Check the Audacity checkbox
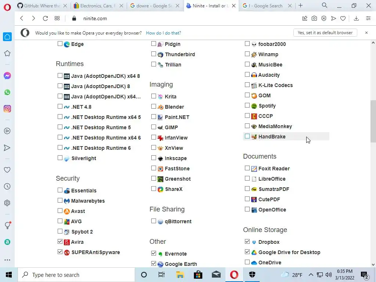 click(247, 75)
